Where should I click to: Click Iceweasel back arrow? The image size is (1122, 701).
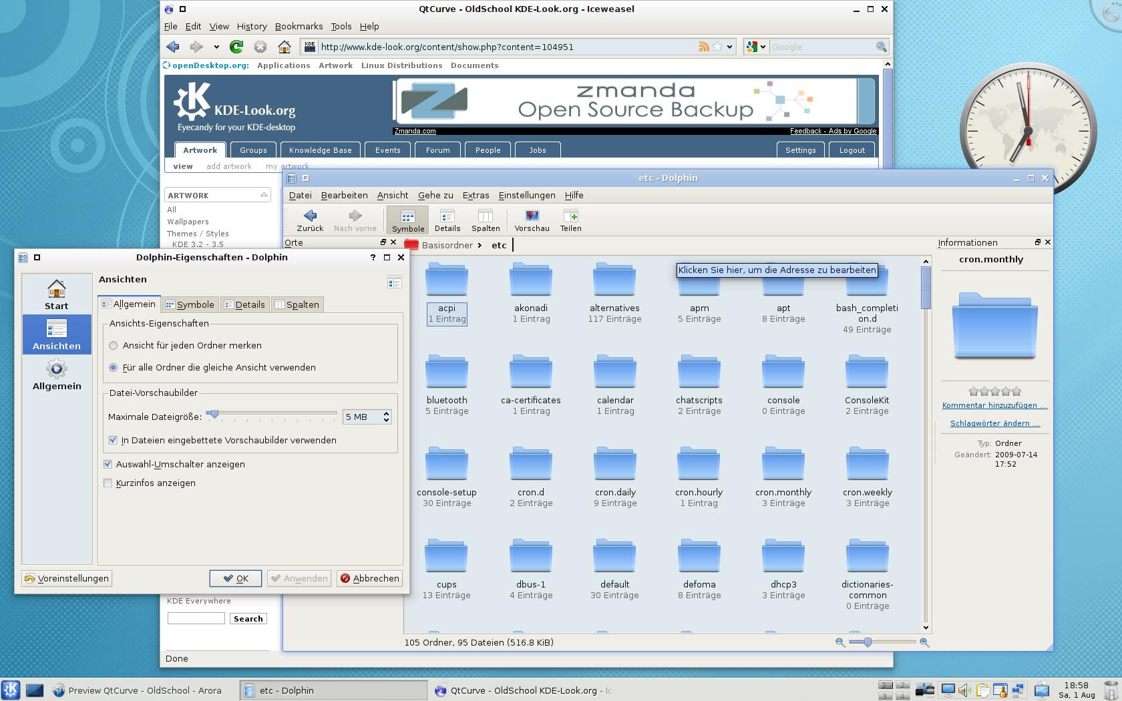pyautogui.click(x=173, y=47)
